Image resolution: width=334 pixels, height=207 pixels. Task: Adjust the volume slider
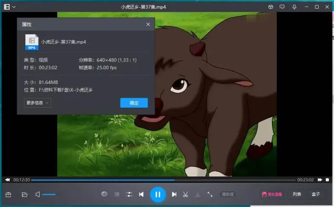pos(49,195)
